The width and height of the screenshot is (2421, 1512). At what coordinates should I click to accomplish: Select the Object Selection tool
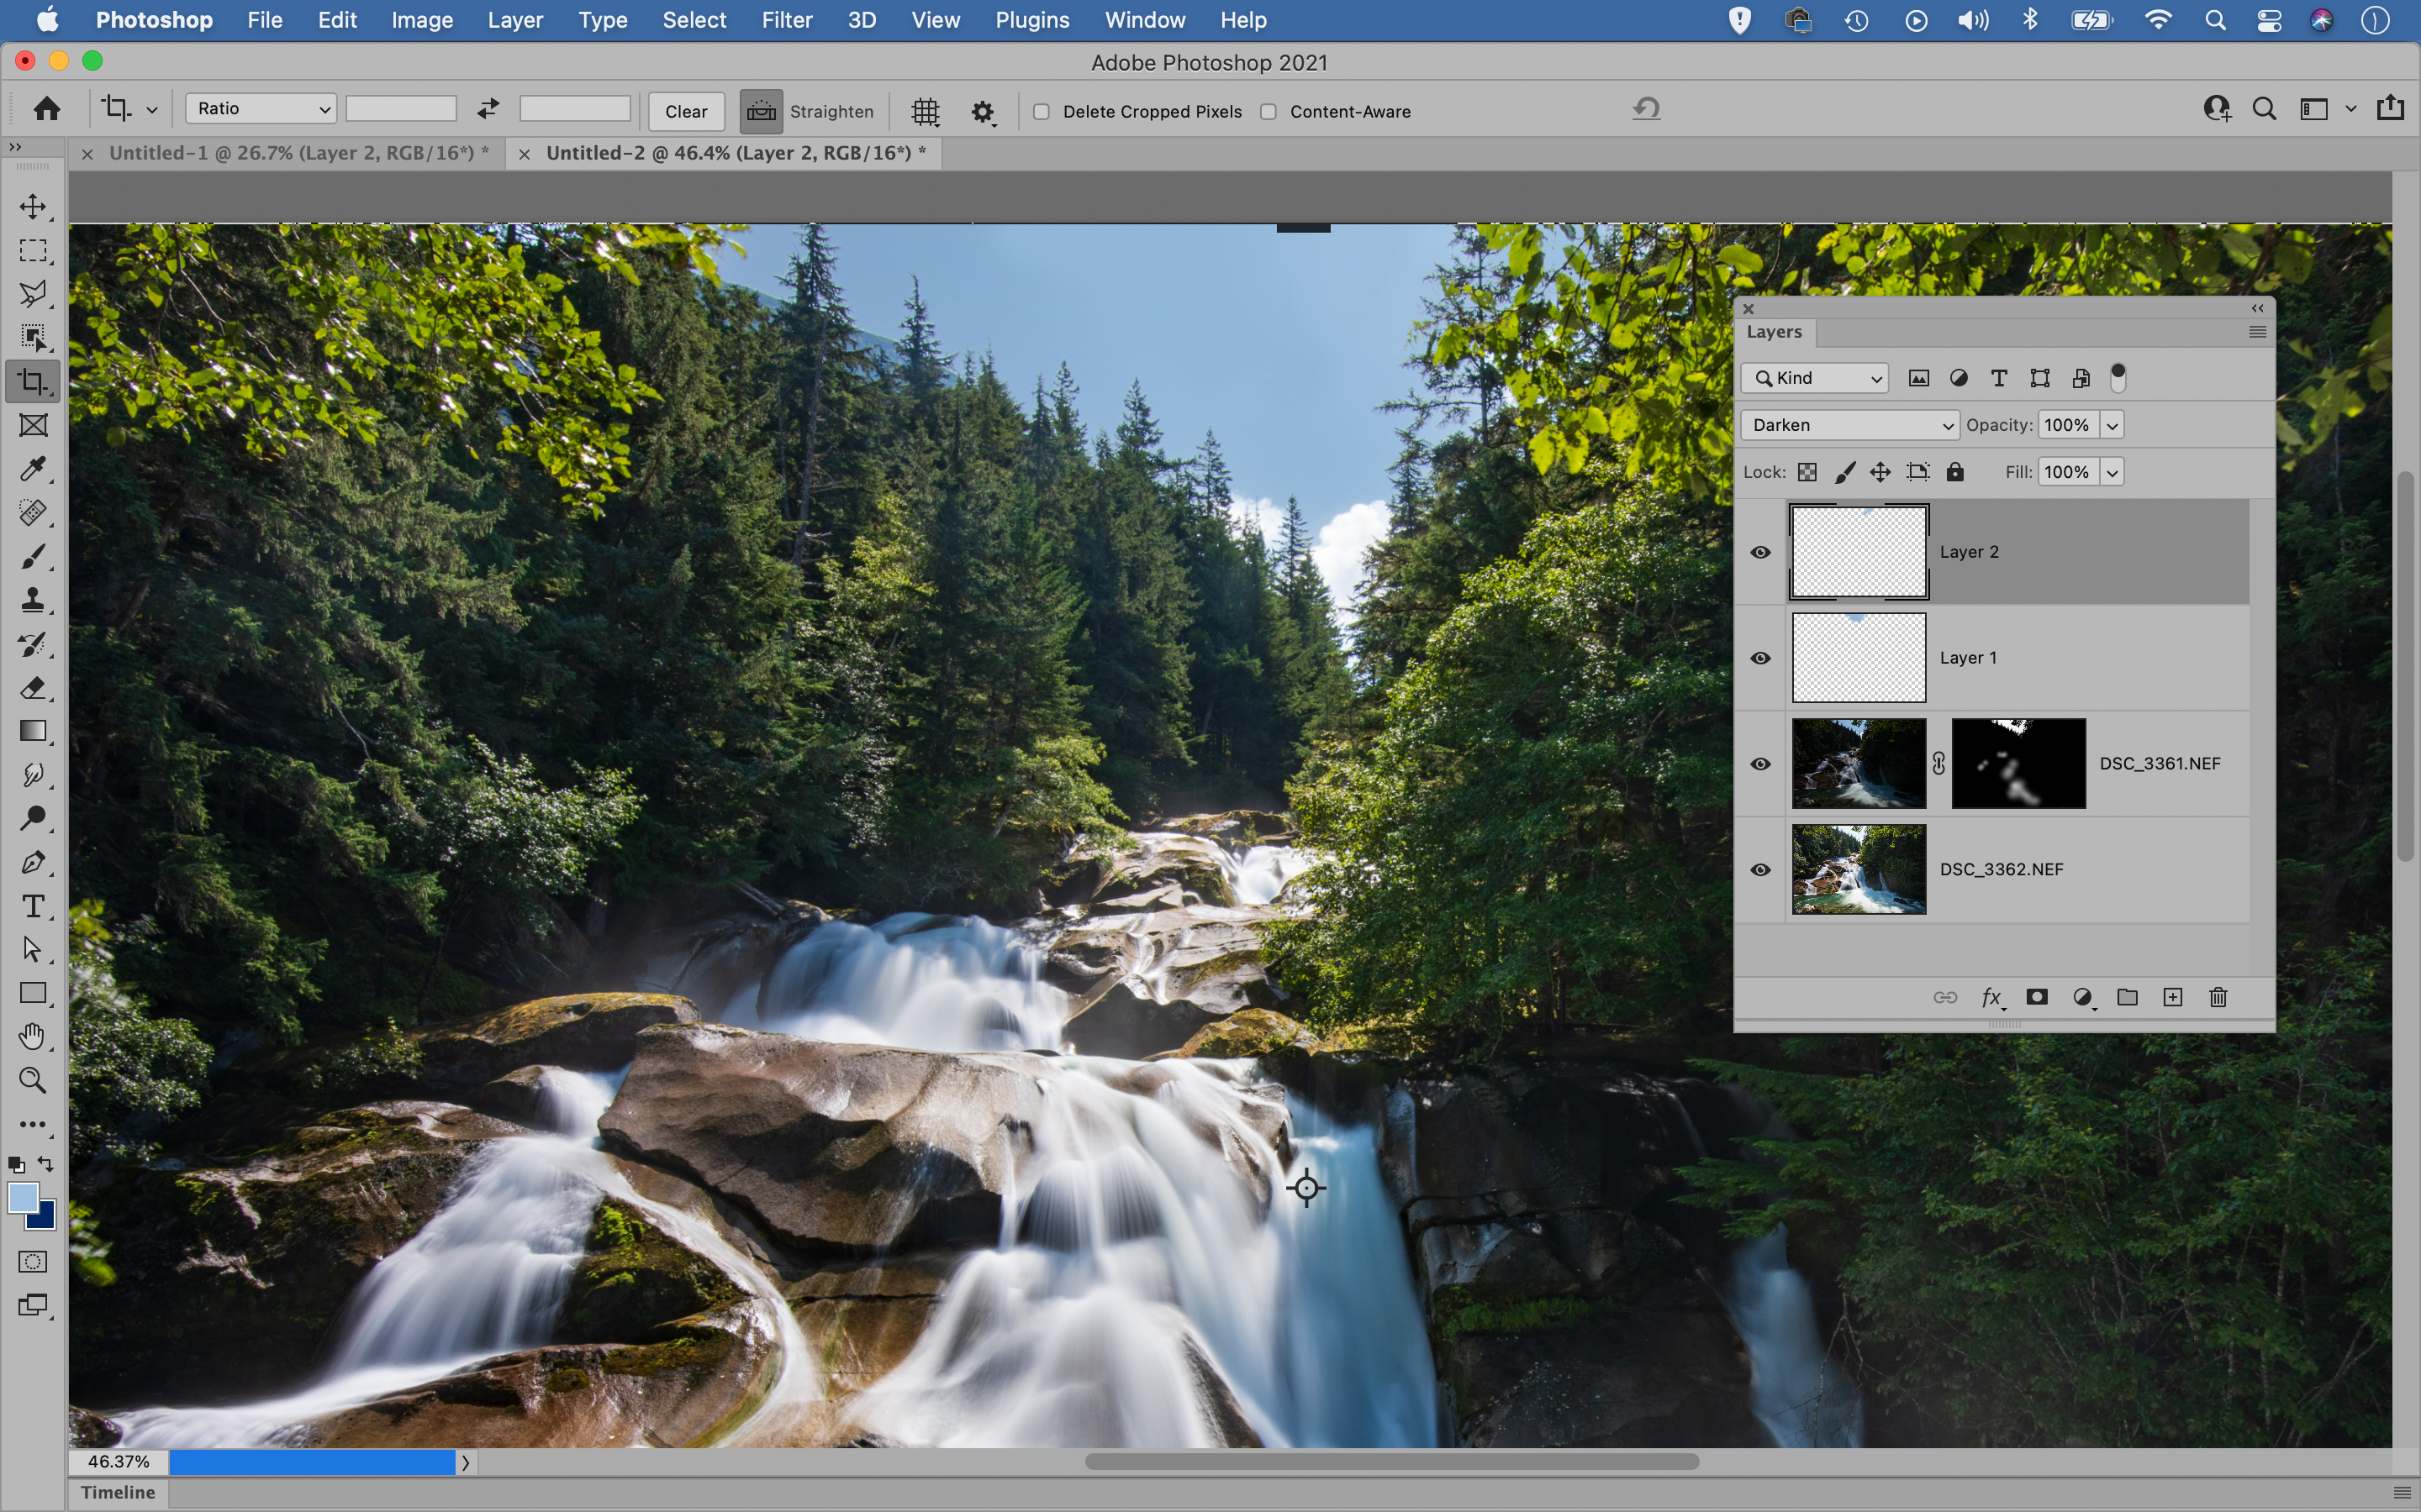[x=33, y=338]
